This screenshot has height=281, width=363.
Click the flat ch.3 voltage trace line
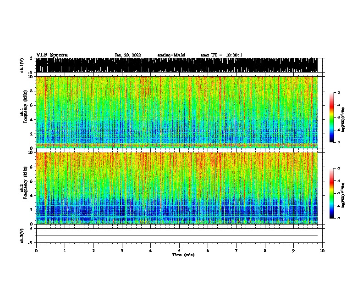pyautogui.click(x=177, y=236)
